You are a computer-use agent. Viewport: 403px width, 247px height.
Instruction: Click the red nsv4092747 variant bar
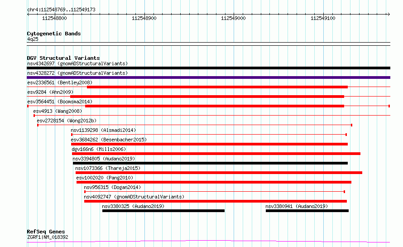point(216,201)
